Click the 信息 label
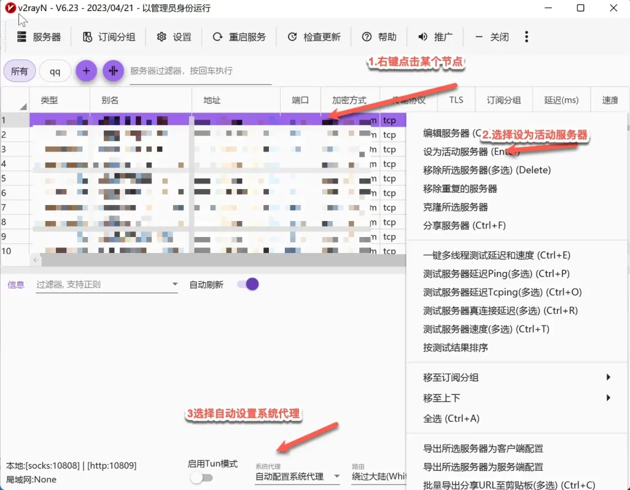Viewport: 630px width, 490px height. (15, 284)
